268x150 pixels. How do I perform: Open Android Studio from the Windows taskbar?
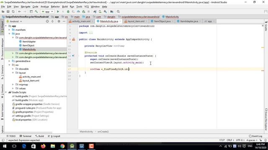pyautogui.click(x=72, y=146)
